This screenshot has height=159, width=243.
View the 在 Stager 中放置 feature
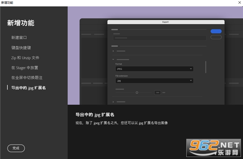point(24,68)
